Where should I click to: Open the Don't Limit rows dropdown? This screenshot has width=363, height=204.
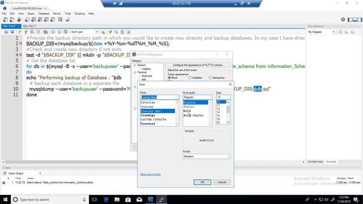coord(84,32)
